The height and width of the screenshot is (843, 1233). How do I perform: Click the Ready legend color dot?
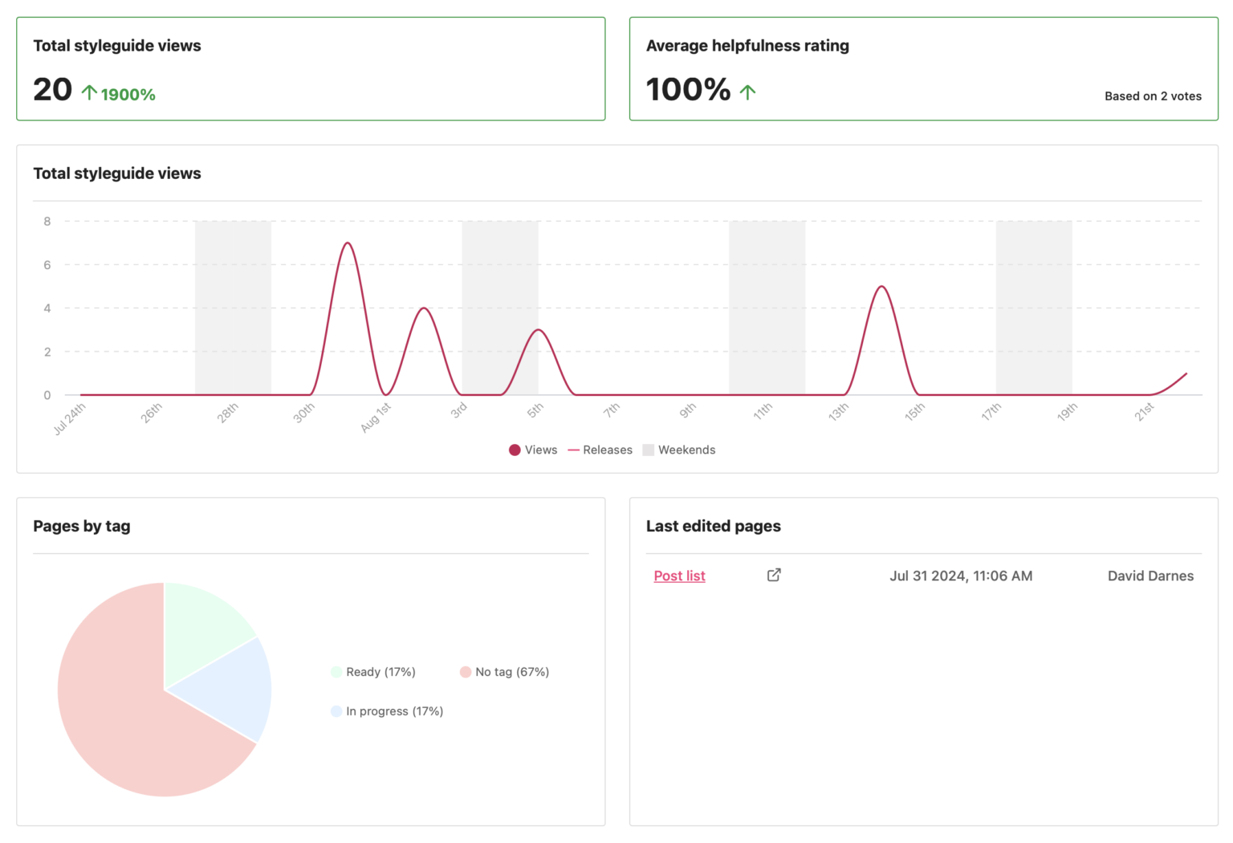tap(335, 672)
